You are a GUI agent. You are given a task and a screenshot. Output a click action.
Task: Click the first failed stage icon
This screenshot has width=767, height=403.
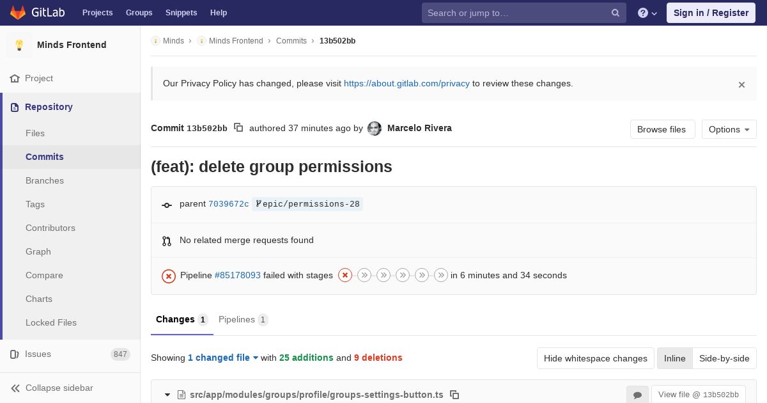345,275
